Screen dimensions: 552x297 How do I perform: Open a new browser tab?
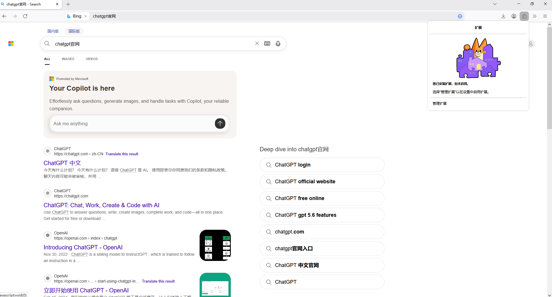pyautogui.click(x=68, y=4)
